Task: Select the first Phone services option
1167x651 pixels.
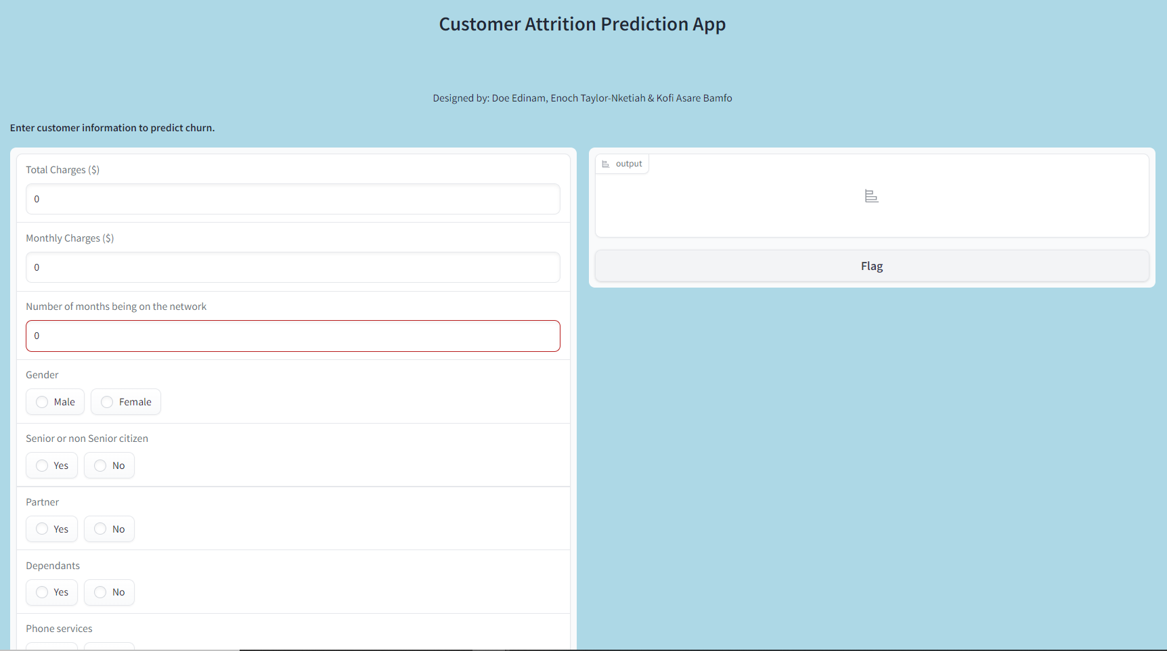Action: click(51, 646)
